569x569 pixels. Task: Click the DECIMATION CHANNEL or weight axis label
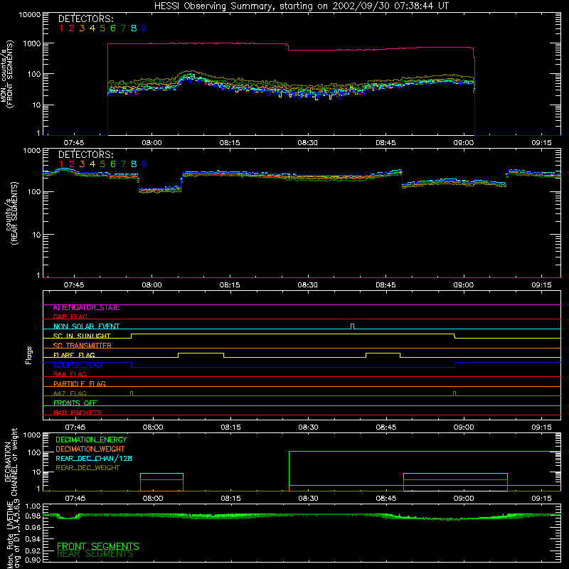pyautogui.click(x=11, y=462)
